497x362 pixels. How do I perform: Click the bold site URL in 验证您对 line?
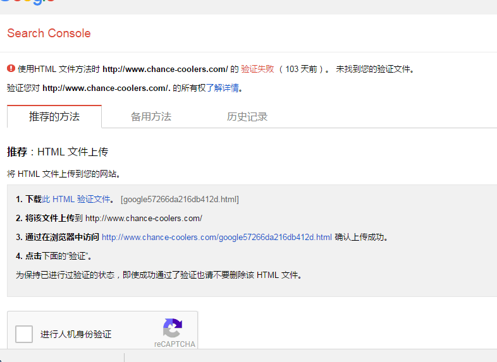[106, 88]
